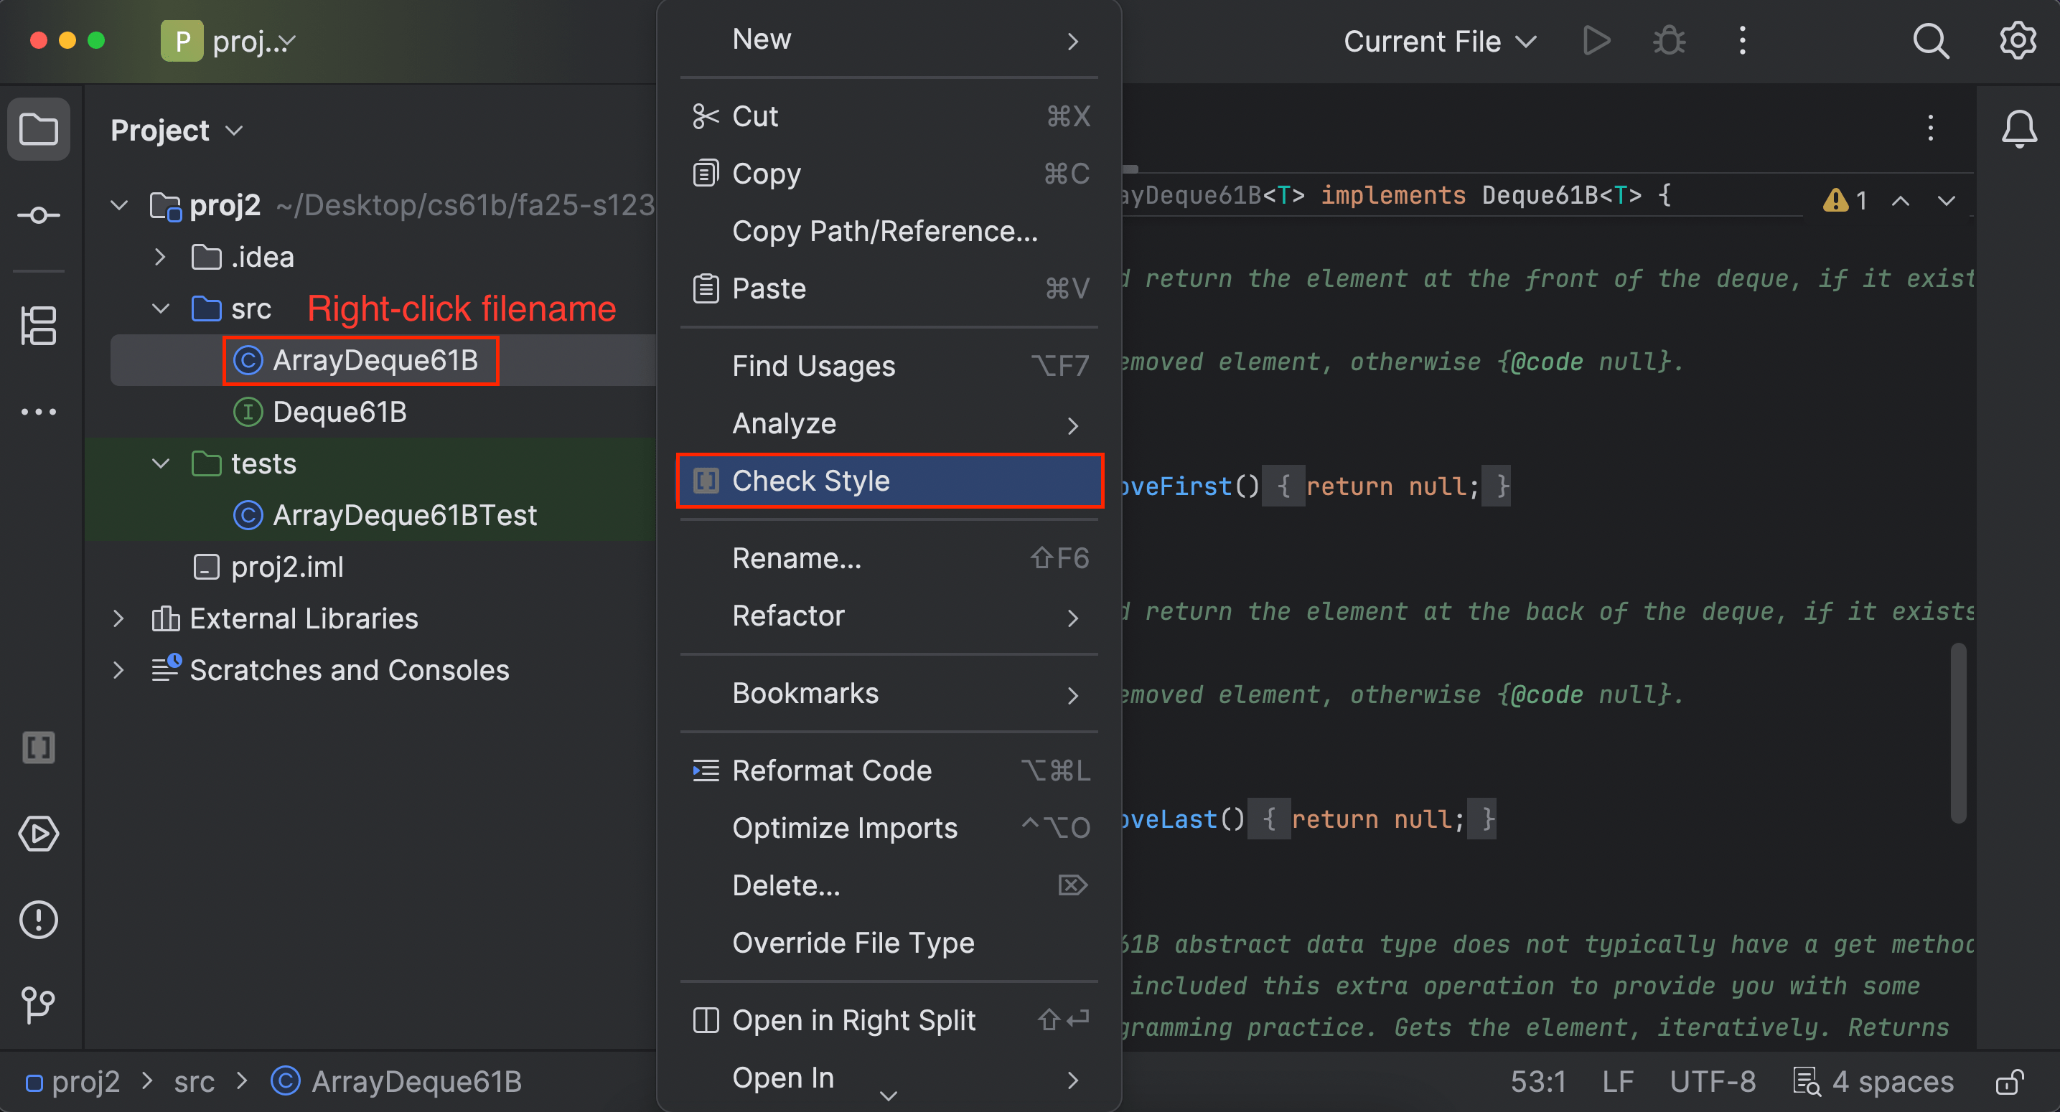Open the Problems tool window icon
The image size is (2060, 1112).
point(38,919)
